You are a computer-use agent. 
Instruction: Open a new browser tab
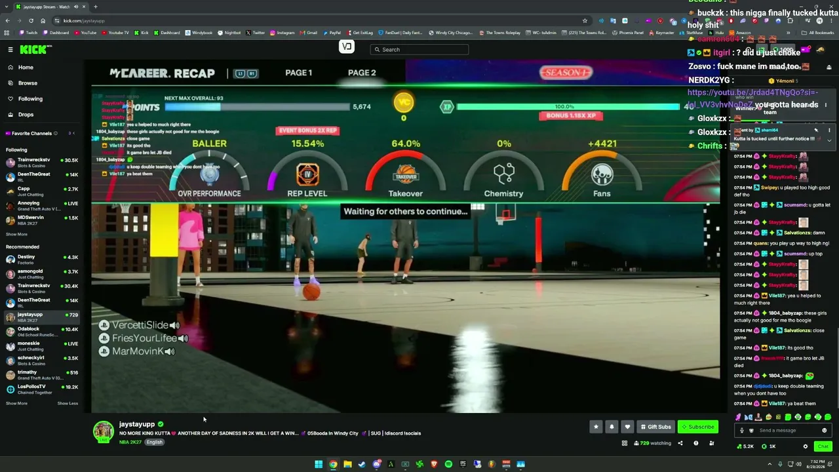click(96, 7)
